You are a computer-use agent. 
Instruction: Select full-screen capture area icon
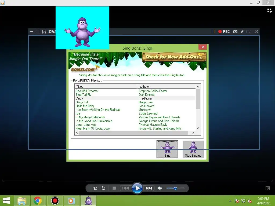coord(37,32)
